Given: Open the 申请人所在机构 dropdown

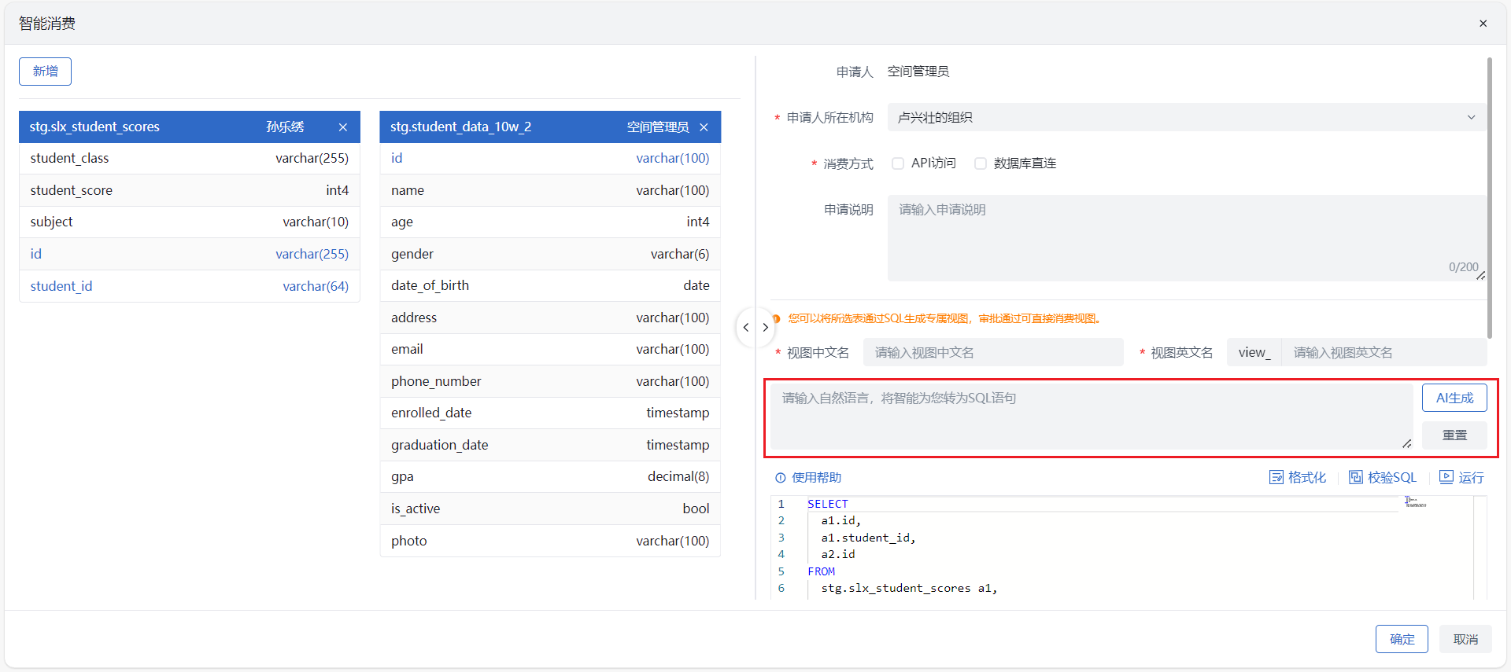Looking at the screenshot, I should point(1187,117).
